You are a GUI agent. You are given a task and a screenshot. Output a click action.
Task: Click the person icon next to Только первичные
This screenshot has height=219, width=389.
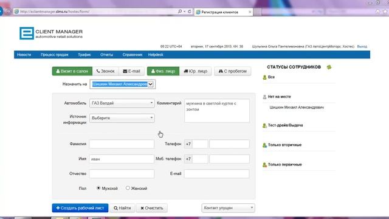click(x=264, y=165)
